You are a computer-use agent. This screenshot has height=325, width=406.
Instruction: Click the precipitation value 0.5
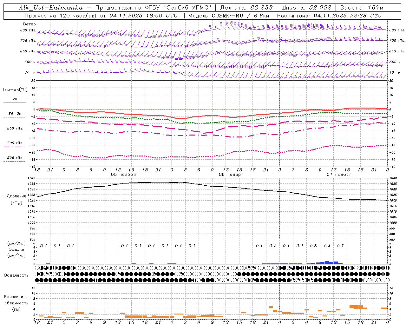(x=313, y=246)
